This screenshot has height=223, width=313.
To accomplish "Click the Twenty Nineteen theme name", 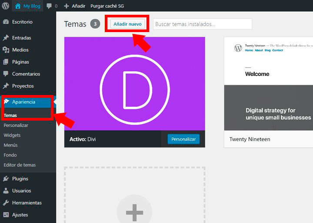I will coord(250,139).
